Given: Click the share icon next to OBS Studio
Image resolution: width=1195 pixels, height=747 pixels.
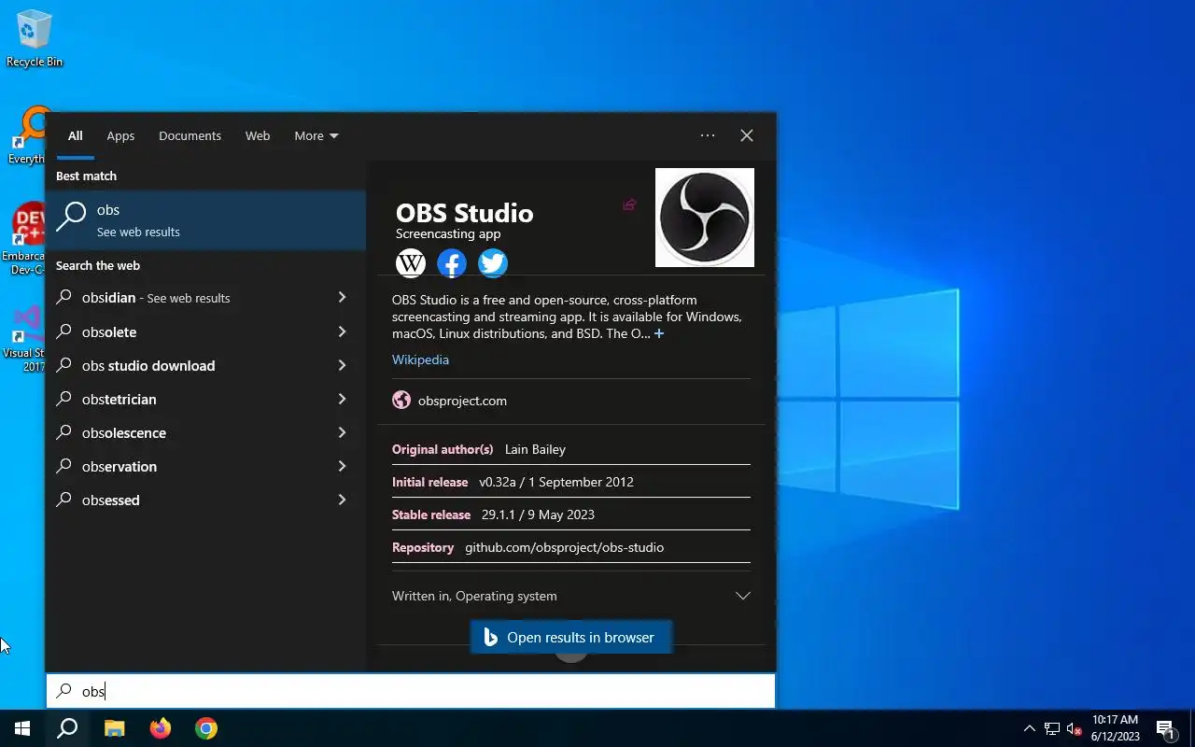Looking at the screenshot, I should (x=629, y=204).
